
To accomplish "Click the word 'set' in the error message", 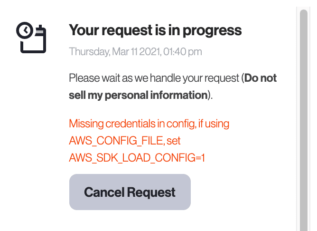I will click(174, 141).
